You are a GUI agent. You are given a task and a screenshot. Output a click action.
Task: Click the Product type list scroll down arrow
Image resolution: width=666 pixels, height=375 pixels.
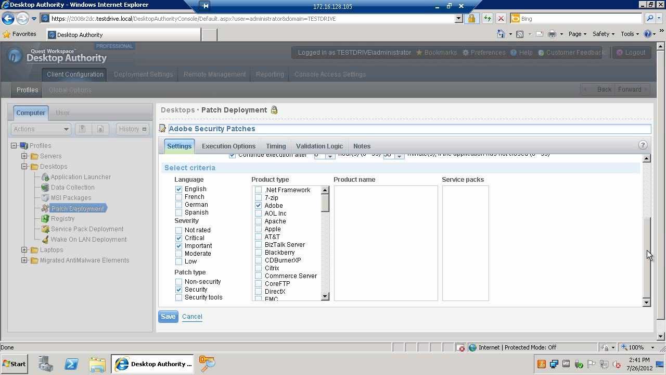click(x=325, y=296)
